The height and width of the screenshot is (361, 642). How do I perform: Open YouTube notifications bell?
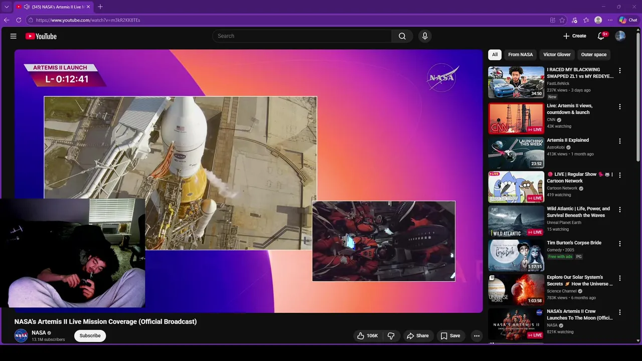pyautogui.click(x=601, y=36)
